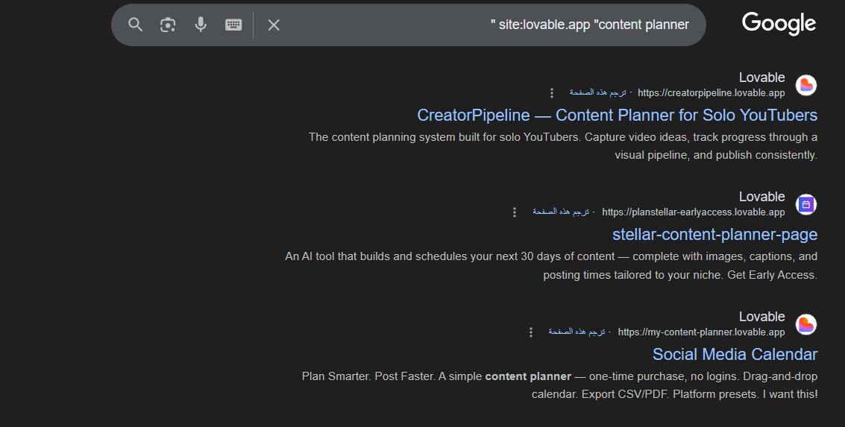Click snippet starting "An AI tool that builds"

551,265
